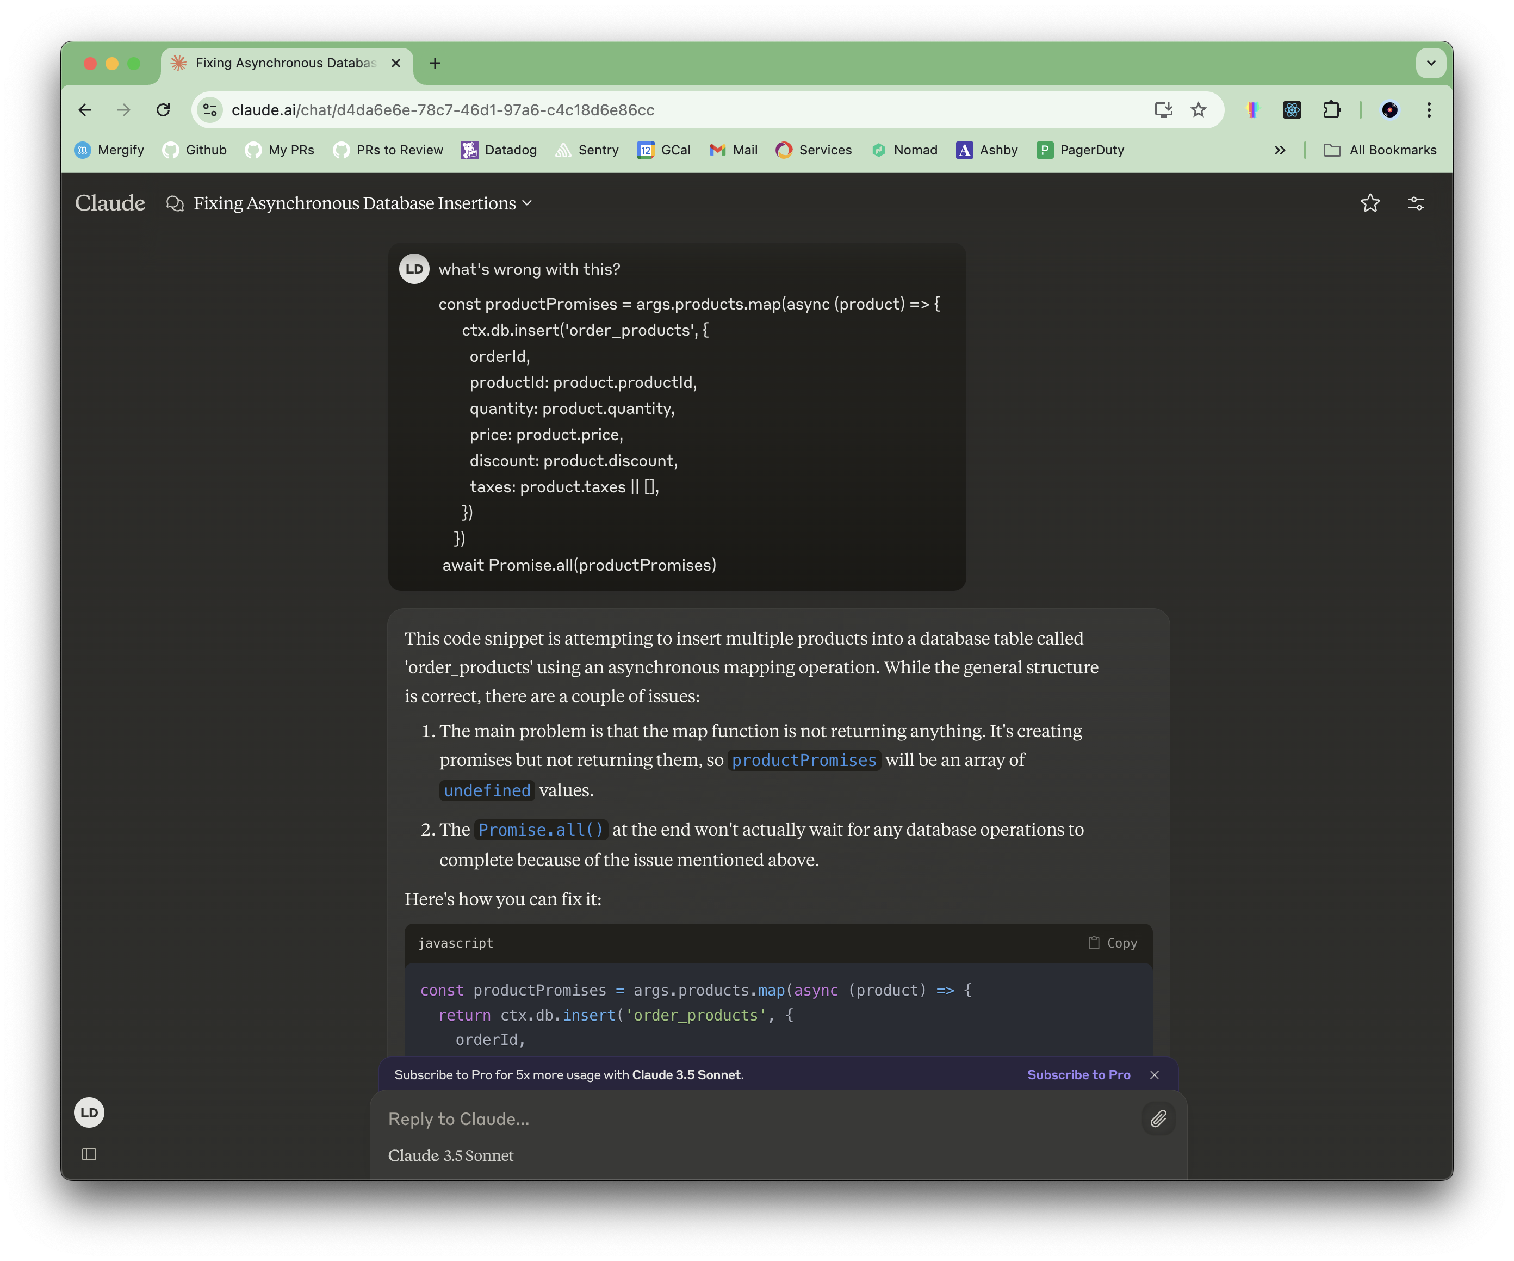Open the Claude 3.5 Sonnet model selector
Screen dimensions: 1514x1261
pos(451,1155)
